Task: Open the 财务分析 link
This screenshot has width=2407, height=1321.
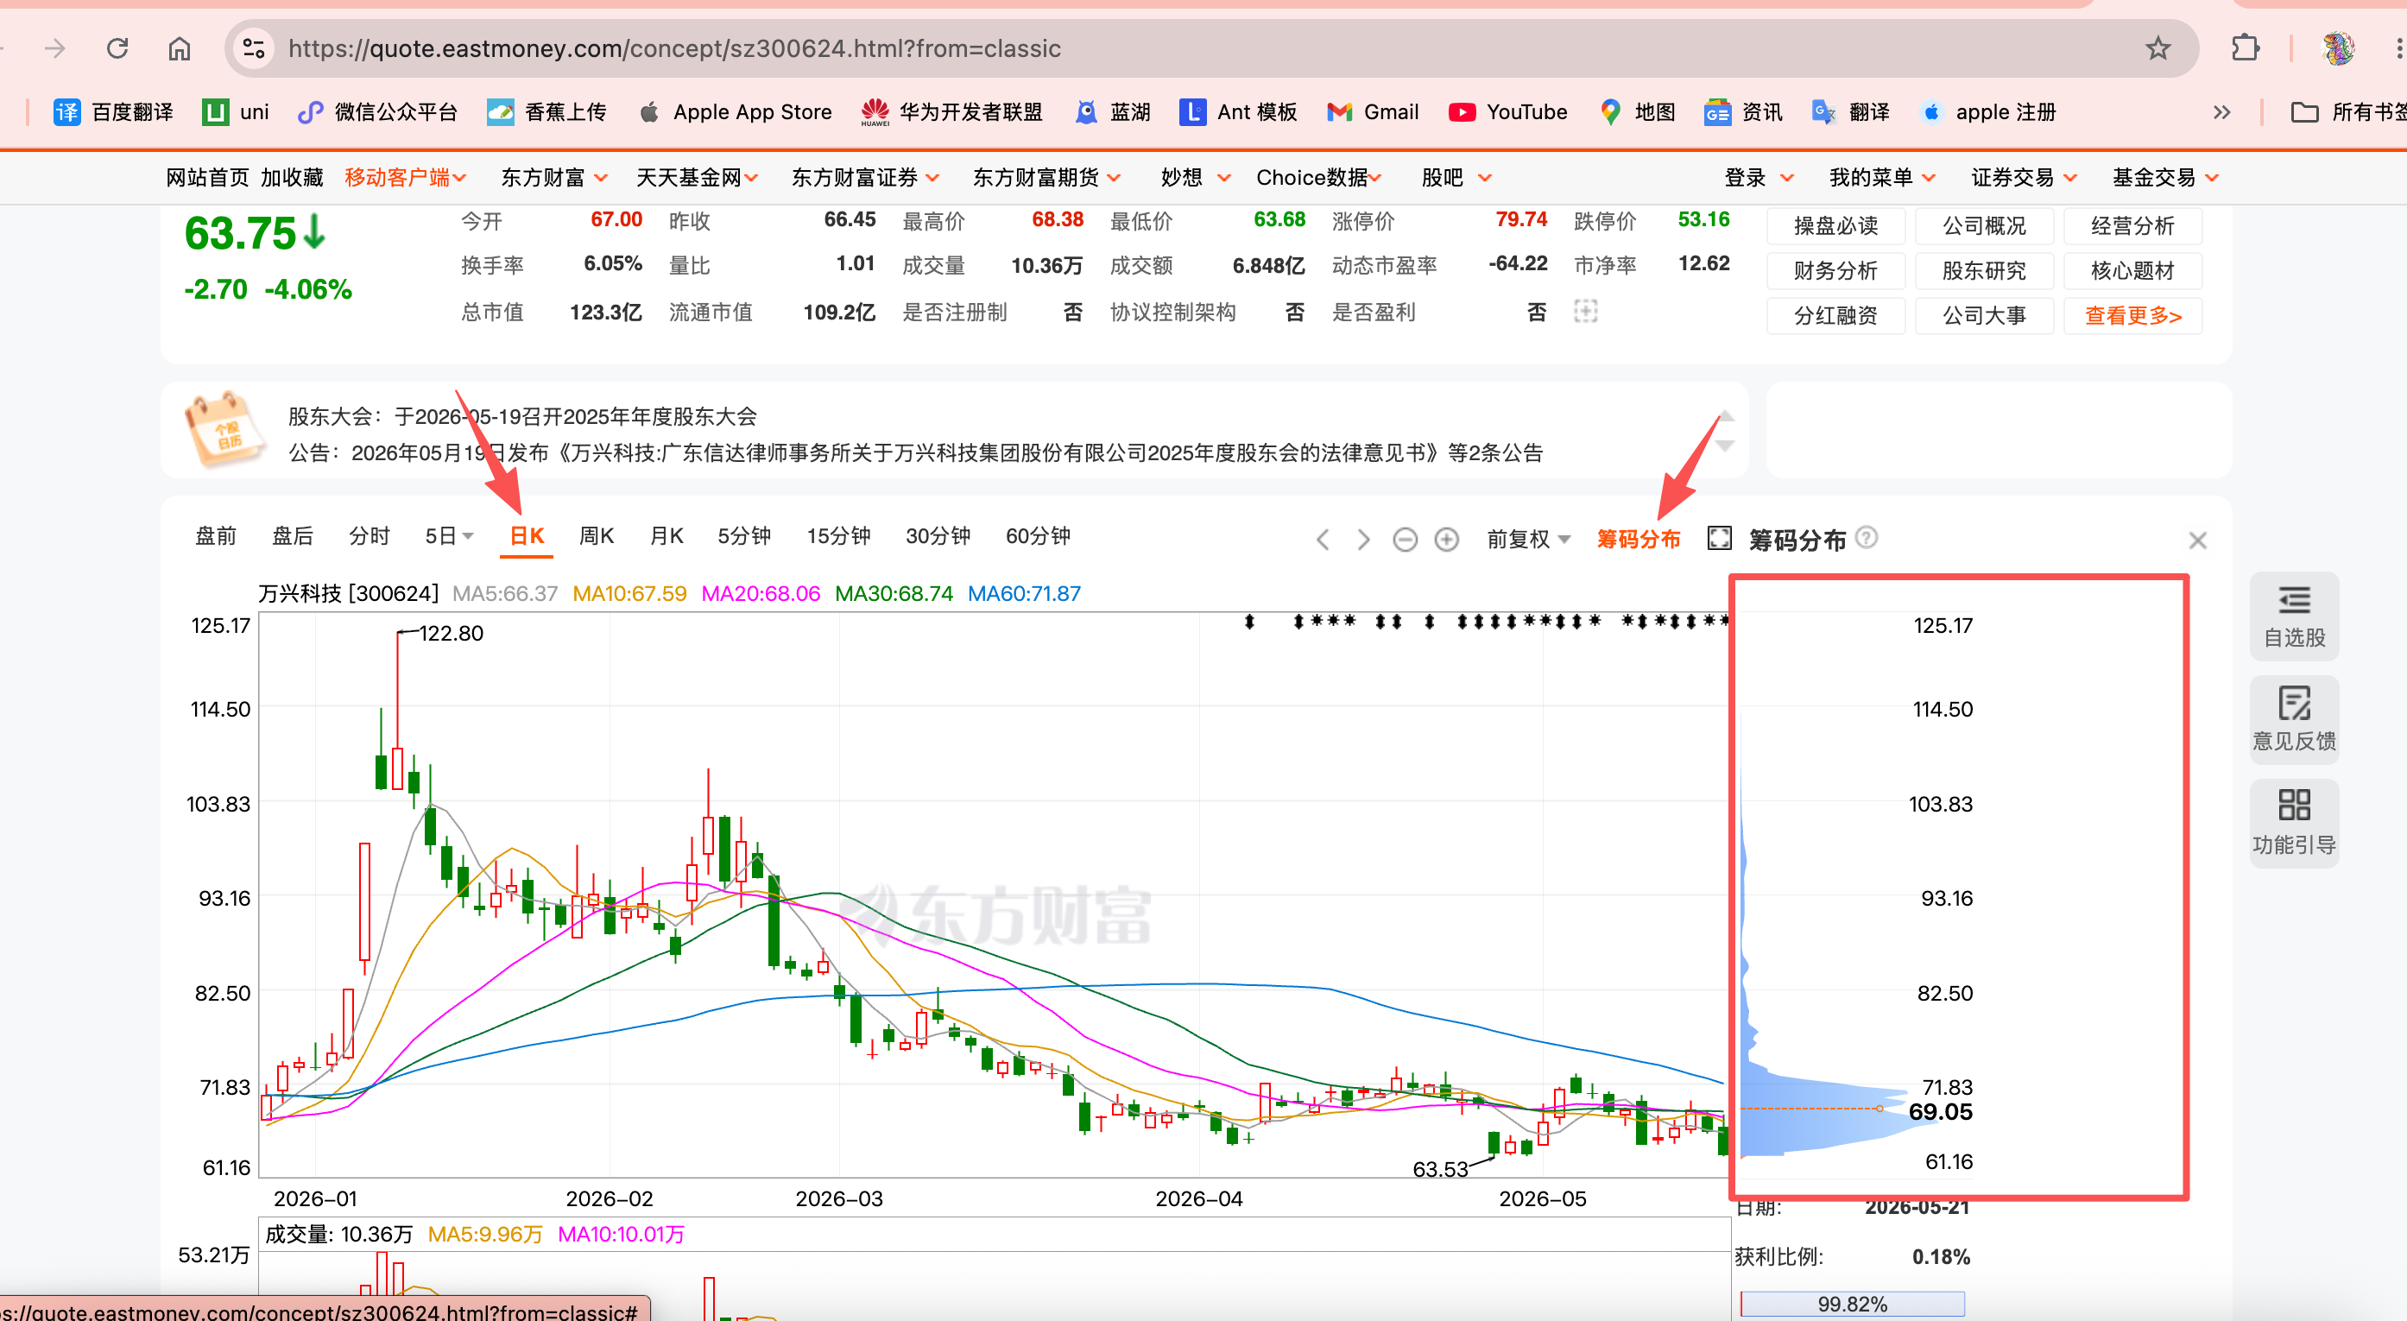Action: 1835,270
